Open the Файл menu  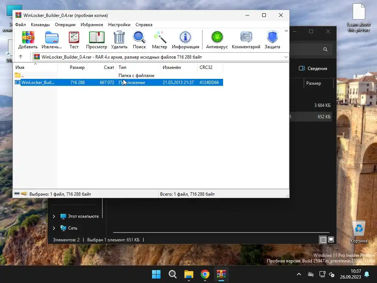pos(21,25)
